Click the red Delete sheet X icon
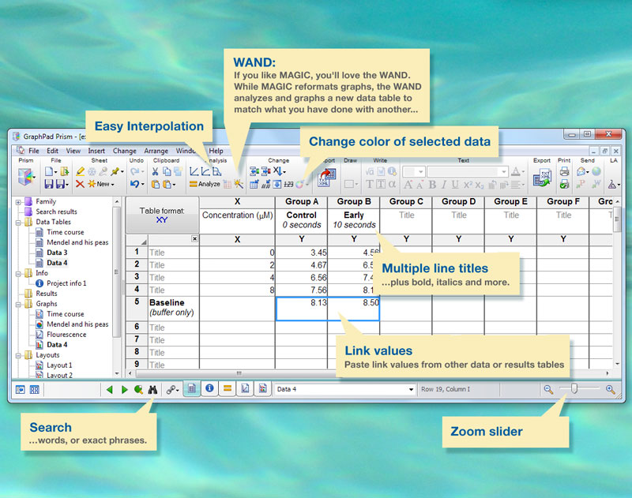The width and height of the screenshot is (632, 498). [x=80, y=184]
